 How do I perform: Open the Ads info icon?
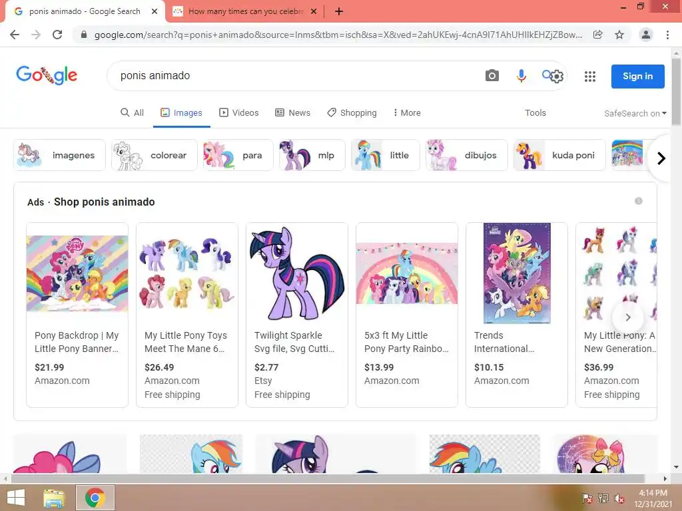click(x=639, y=201)
